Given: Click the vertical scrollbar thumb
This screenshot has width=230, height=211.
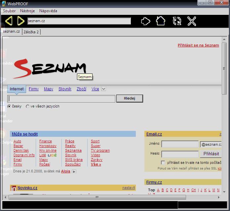Looking at the screenshot, I should point(224,69).
